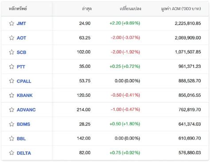Open the JMT stock link
Image resolution: width=210 pixels, height=162 pixels.
click(21, 23)
